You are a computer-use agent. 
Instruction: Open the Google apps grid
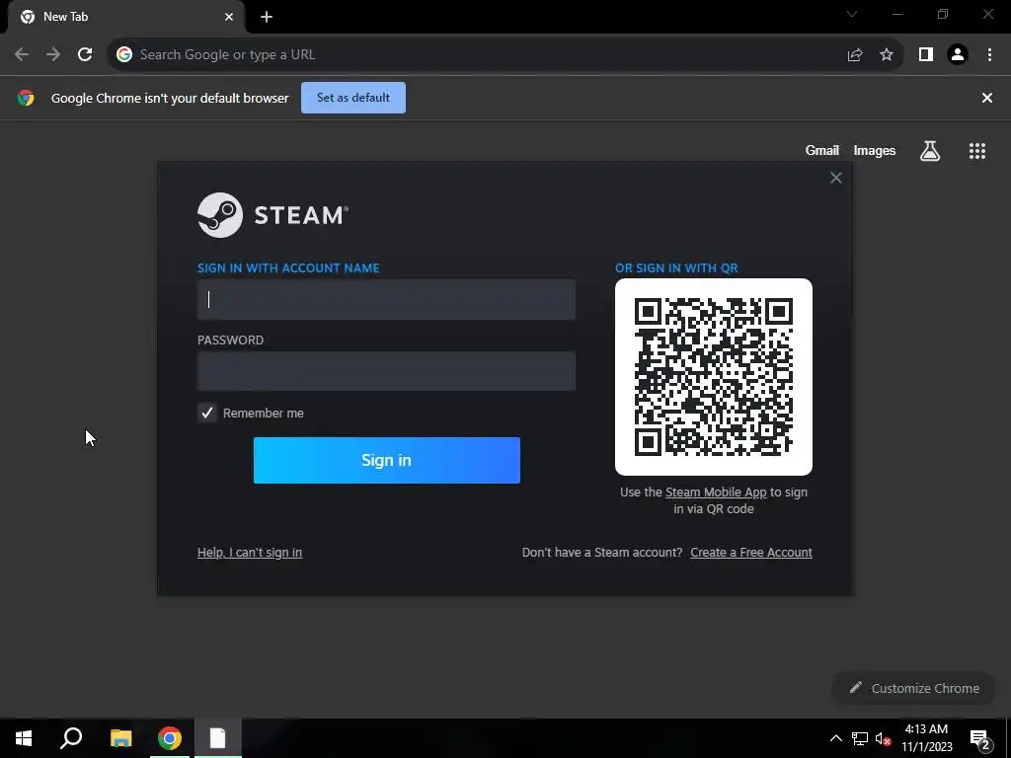point(977,151)
